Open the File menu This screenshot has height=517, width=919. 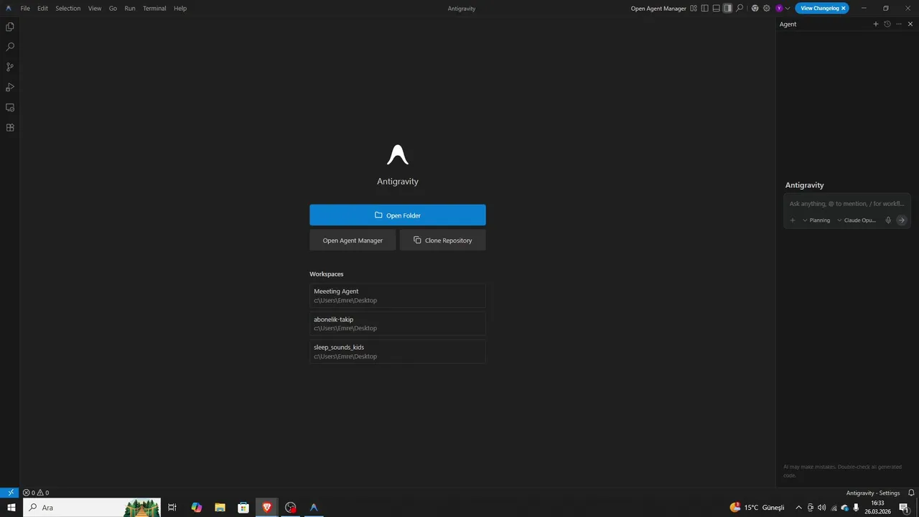(25, 9)
